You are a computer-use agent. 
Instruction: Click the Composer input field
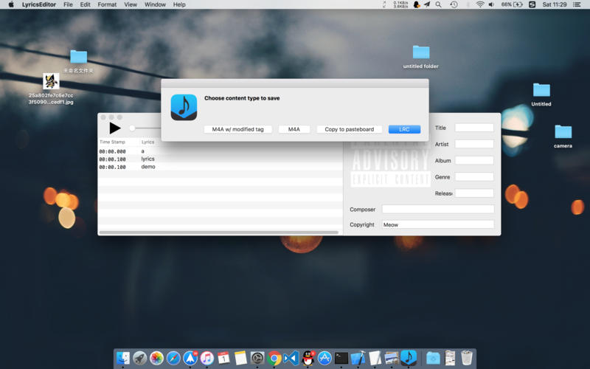(438, 209)
